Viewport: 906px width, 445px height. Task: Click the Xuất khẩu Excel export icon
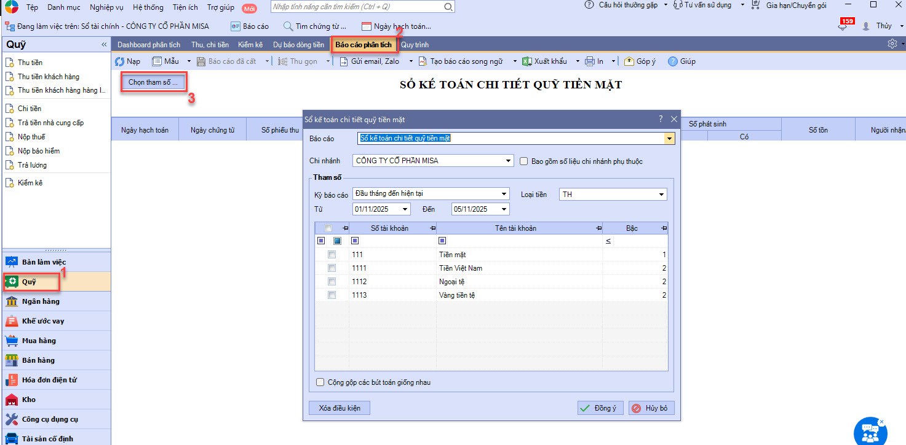[527, 61]
